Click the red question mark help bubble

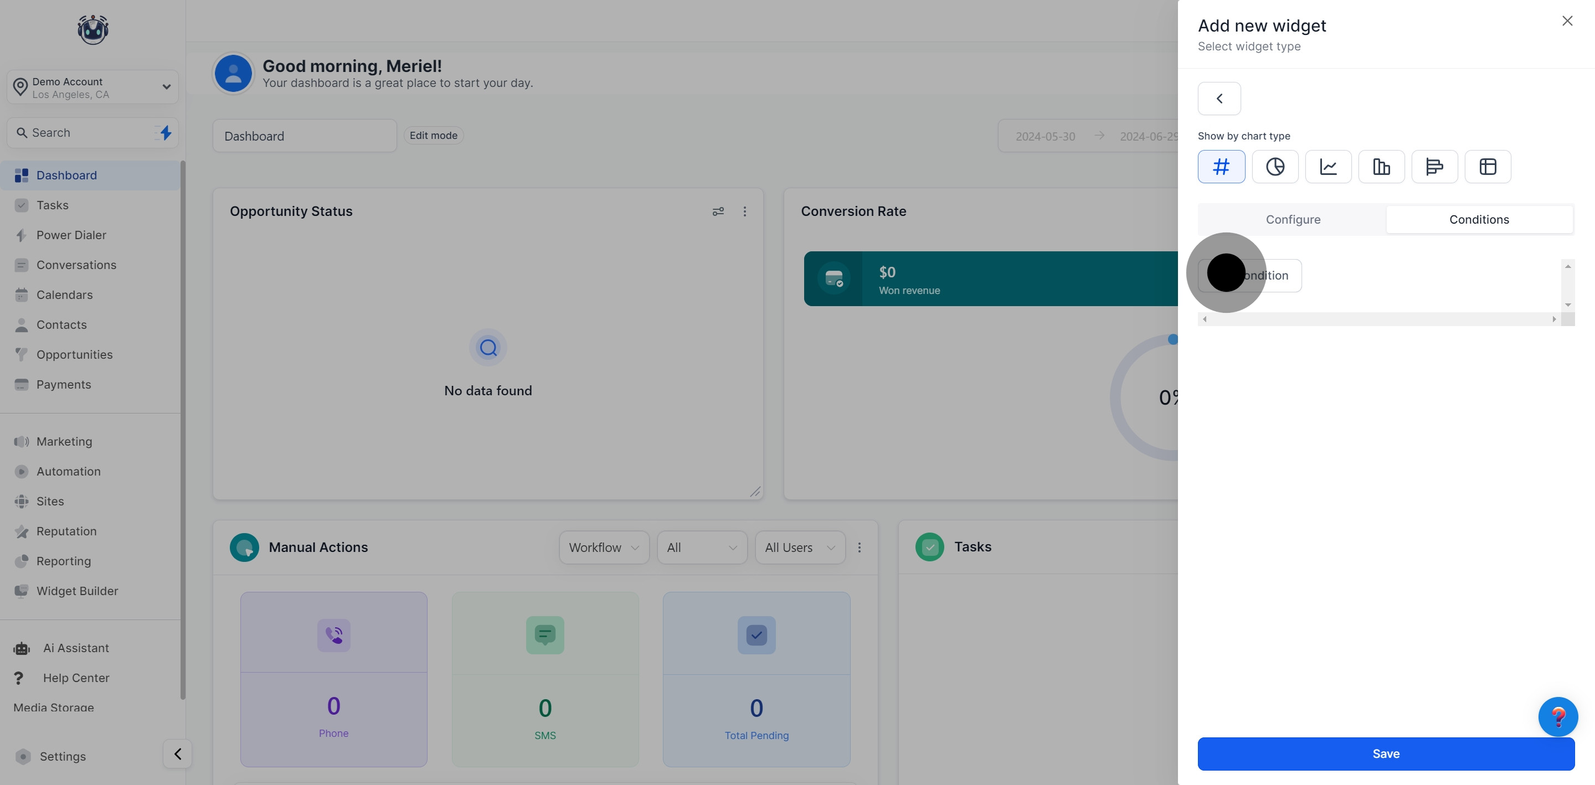tap(1557, 716)
